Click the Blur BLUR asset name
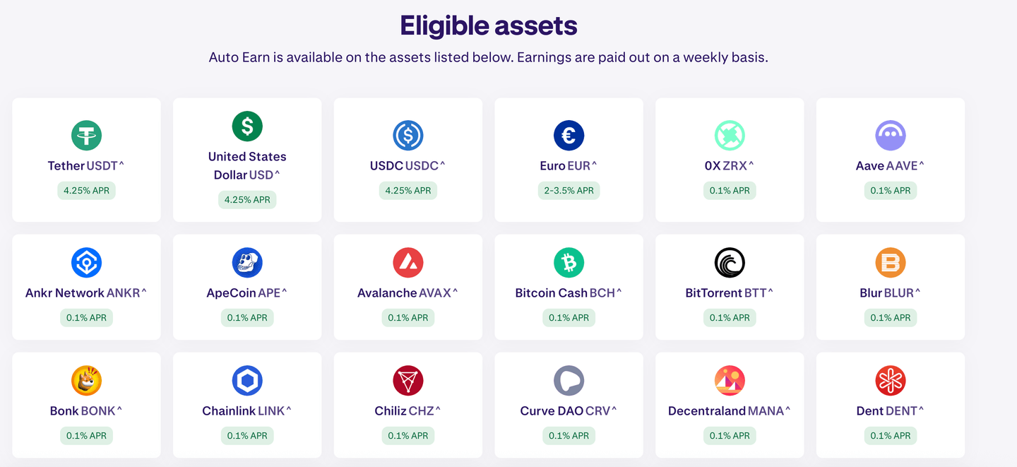Image resolution: width=1017 pixels, height=467 pixels. 891,293
